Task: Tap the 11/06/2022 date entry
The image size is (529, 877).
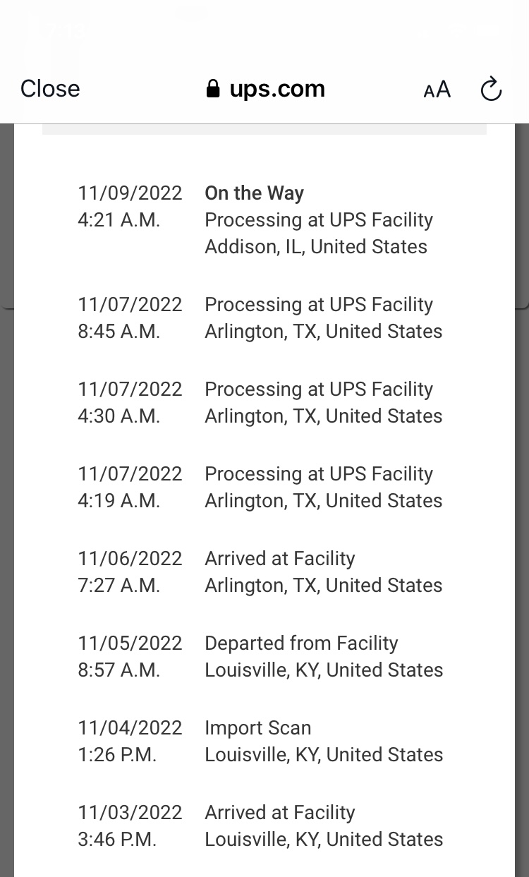Action: click(130, 559)
